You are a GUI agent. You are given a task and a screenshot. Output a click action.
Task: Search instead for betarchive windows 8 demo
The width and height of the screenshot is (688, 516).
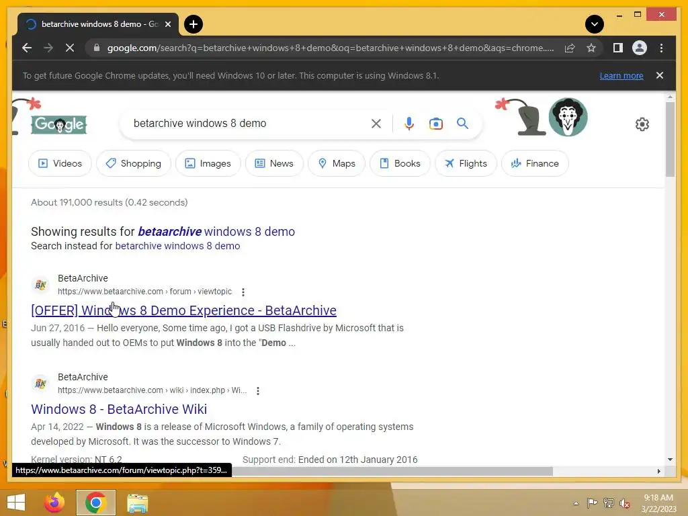point(177,246)
